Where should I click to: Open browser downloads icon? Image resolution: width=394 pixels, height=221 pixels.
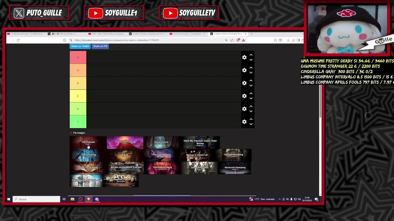(288, 40)
